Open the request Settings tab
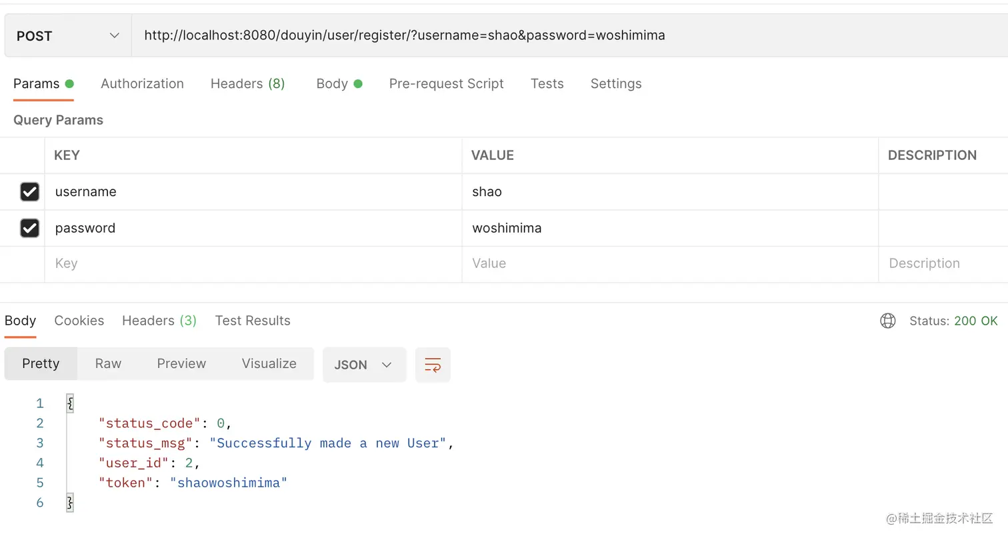Viewport: 1008px width, 540px height. pos(615,83)
